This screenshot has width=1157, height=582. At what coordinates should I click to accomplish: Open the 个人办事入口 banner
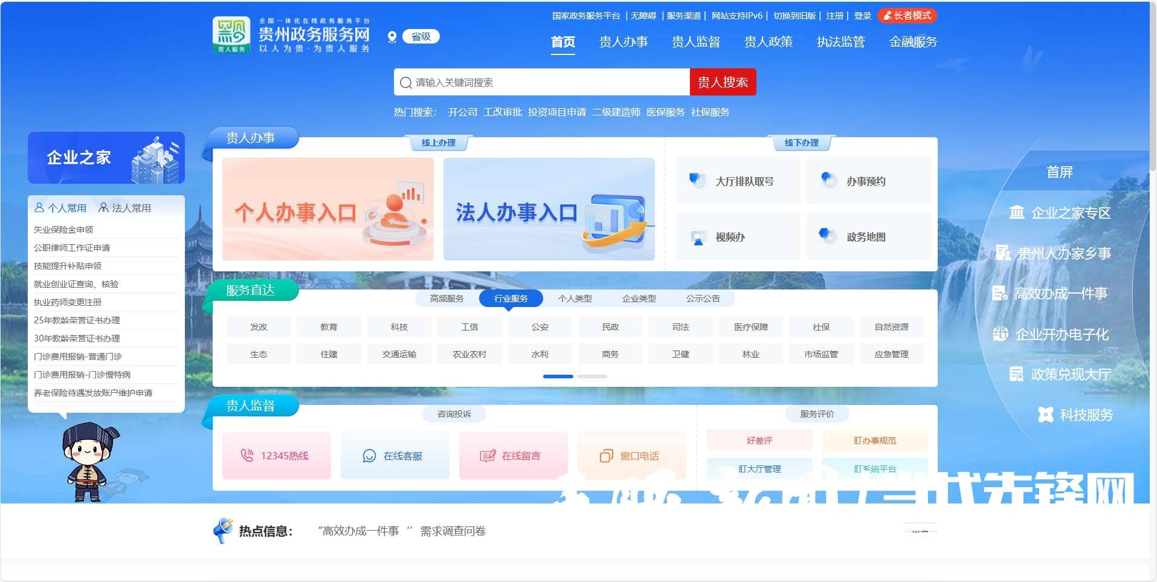coord(328,209)
